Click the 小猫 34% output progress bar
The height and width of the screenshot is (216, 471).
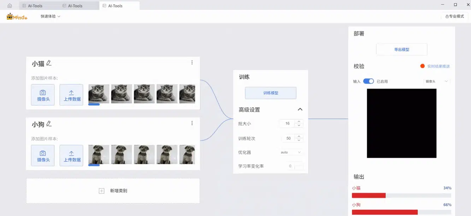pos(401,196)
